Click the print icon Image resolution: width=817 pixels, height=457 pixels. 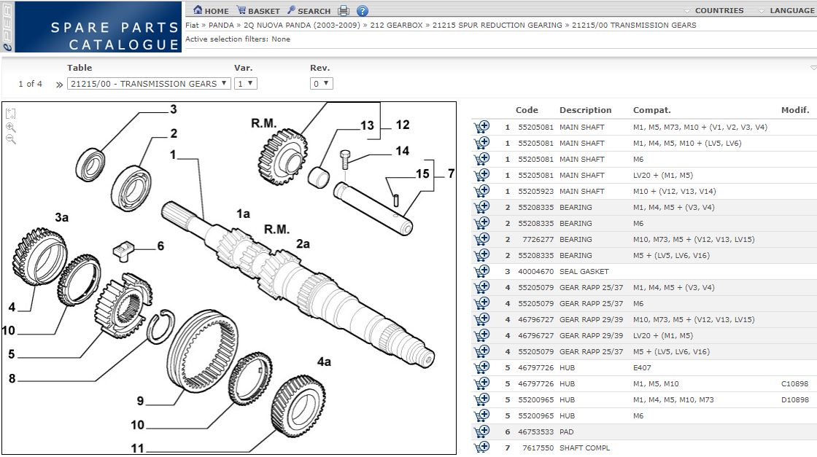344,10
